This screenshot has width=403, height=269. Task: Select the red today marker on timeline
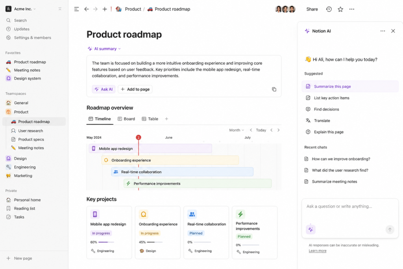click(x=138, y=137)
